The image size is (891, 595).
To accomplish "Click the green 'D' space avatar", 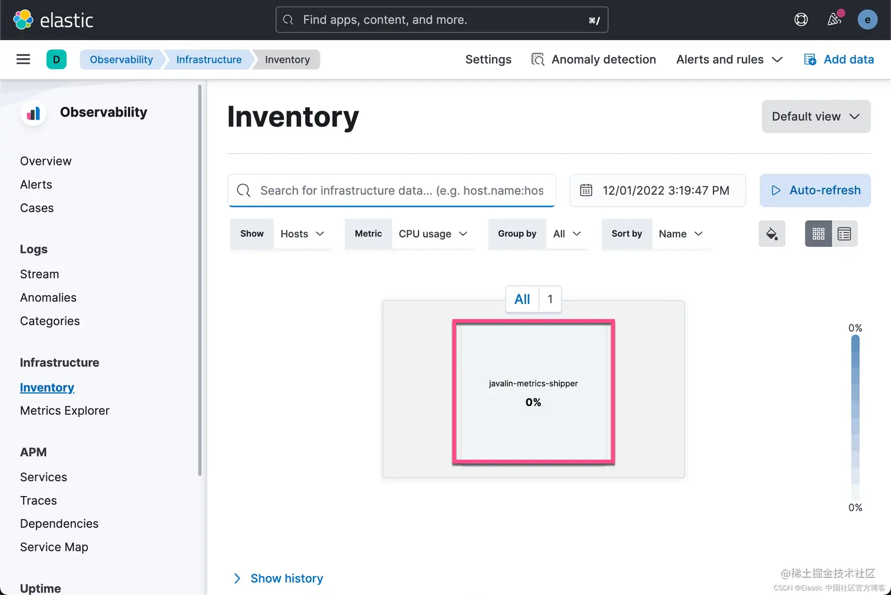I will (57, 59).
